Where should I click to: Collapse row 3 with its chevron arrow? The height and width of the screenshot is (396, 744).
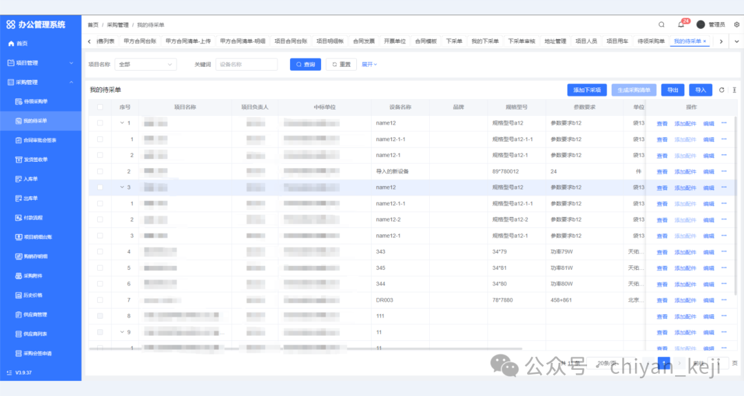point(122,187)
